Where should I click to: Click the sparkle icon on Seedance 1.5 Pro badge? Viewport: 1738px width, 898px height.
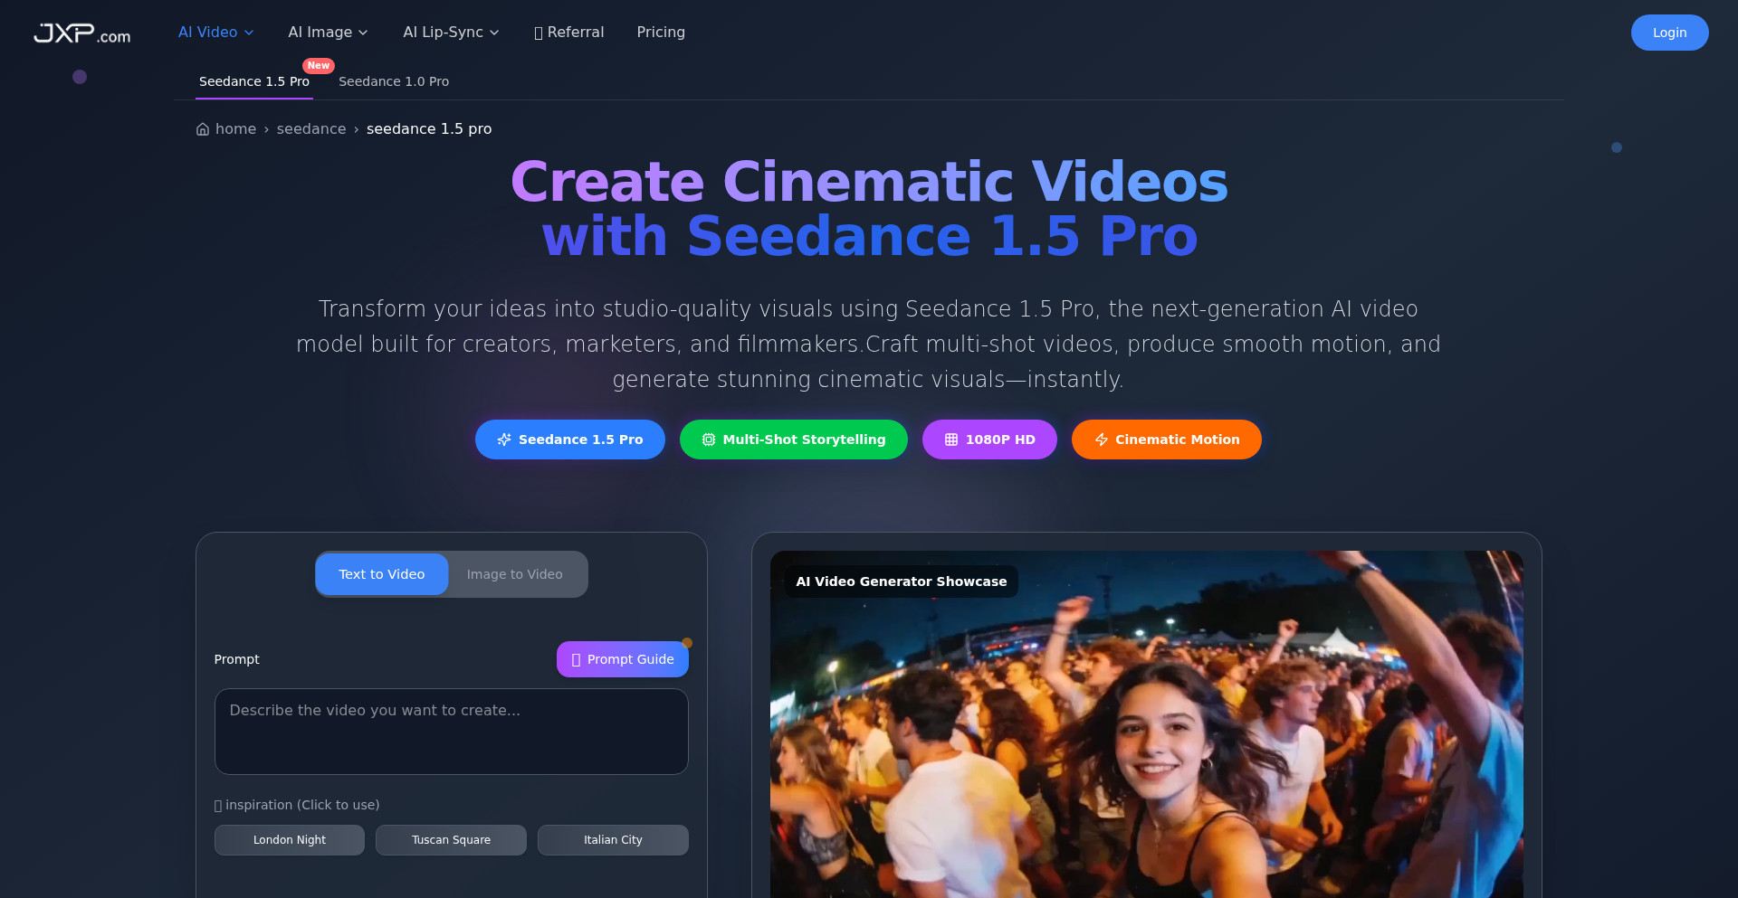coord(504,440)
